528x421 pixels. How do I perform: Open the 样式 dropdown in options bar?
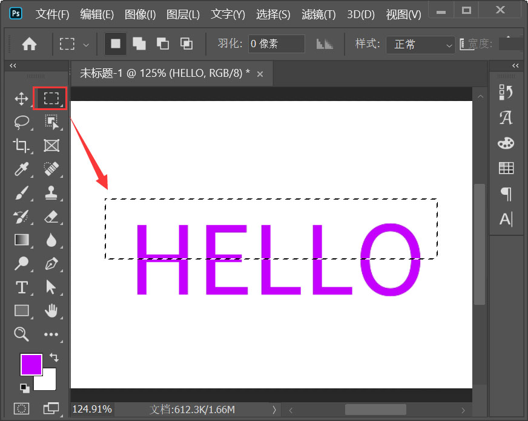pos(420,44)
